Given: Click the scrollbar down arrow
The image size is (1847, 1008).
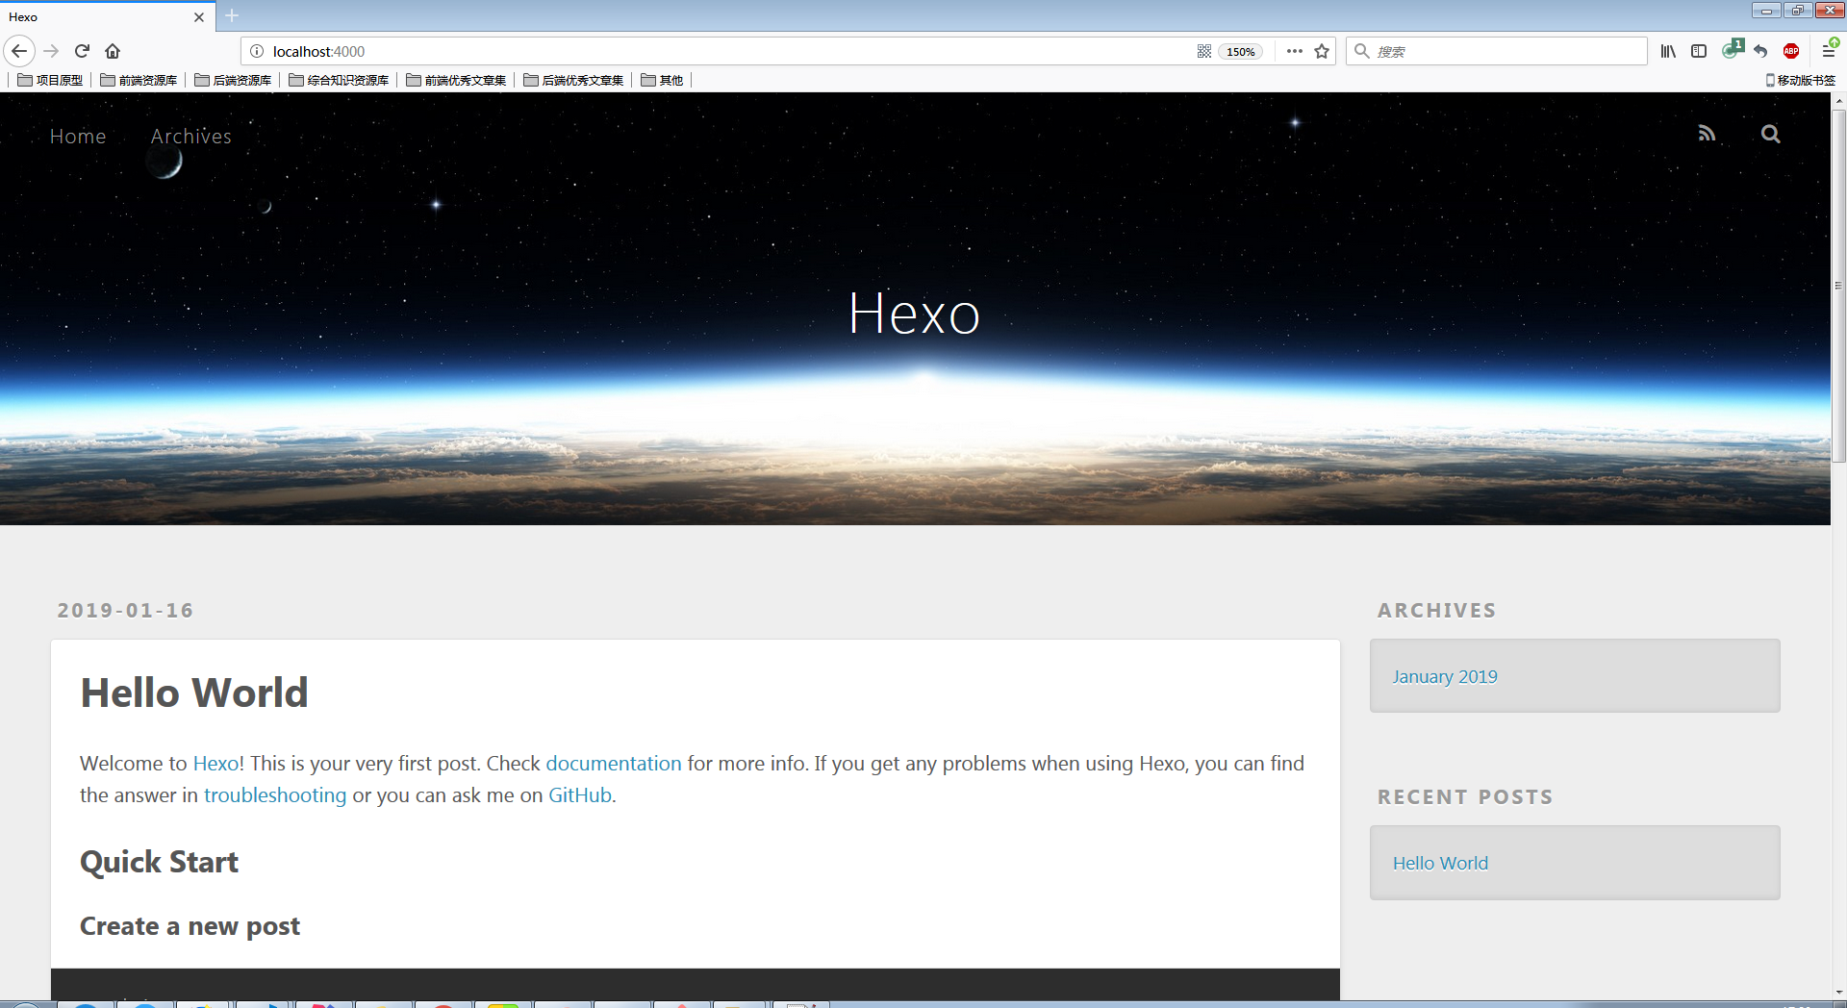Looking at the screenshot, I should point(1838,992).
